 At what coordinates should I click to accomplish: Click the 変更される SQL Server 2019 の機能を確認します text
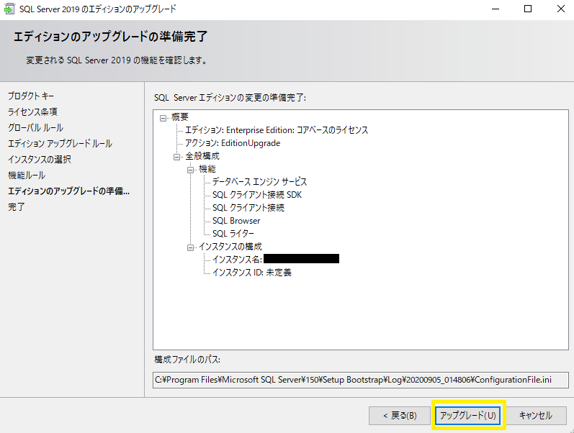click(117, 60)
